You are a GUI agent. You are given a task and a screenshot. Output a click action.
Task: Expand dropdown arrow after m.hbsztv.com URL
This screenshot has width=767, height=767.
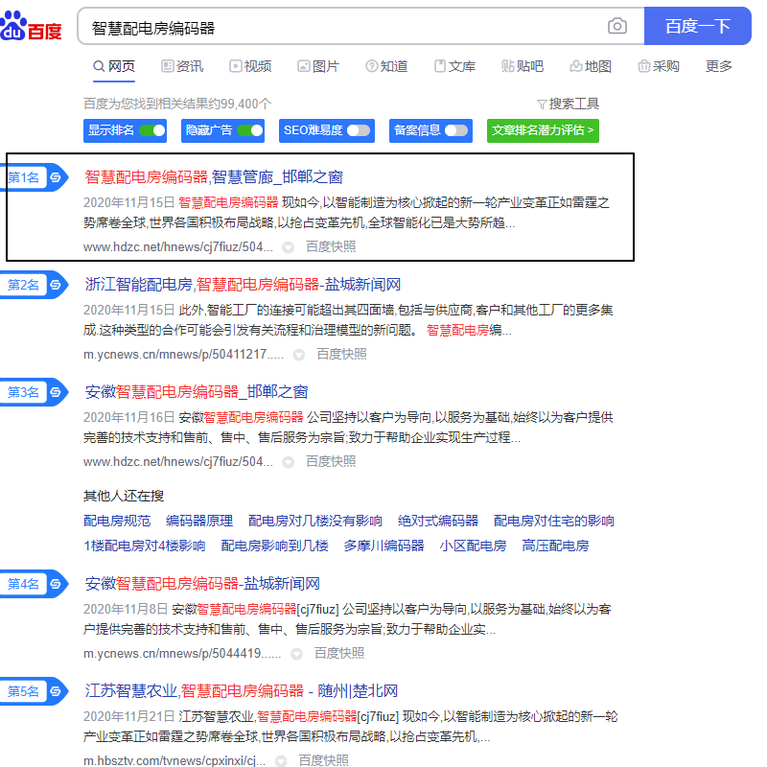coord(281,761)
